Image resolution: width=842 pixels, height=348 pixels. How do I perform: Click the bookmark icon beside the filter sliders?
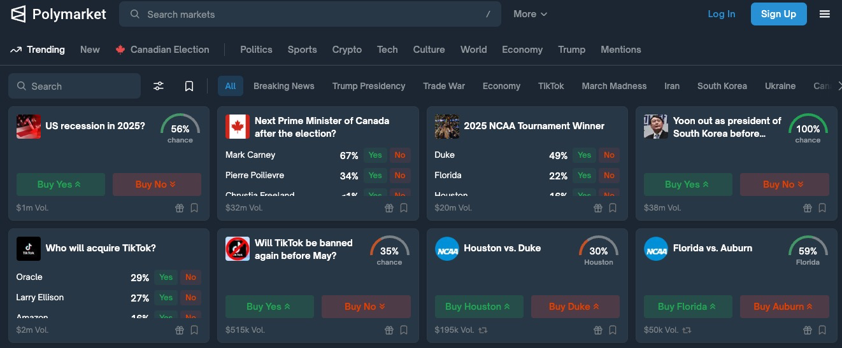pos(189,86)
